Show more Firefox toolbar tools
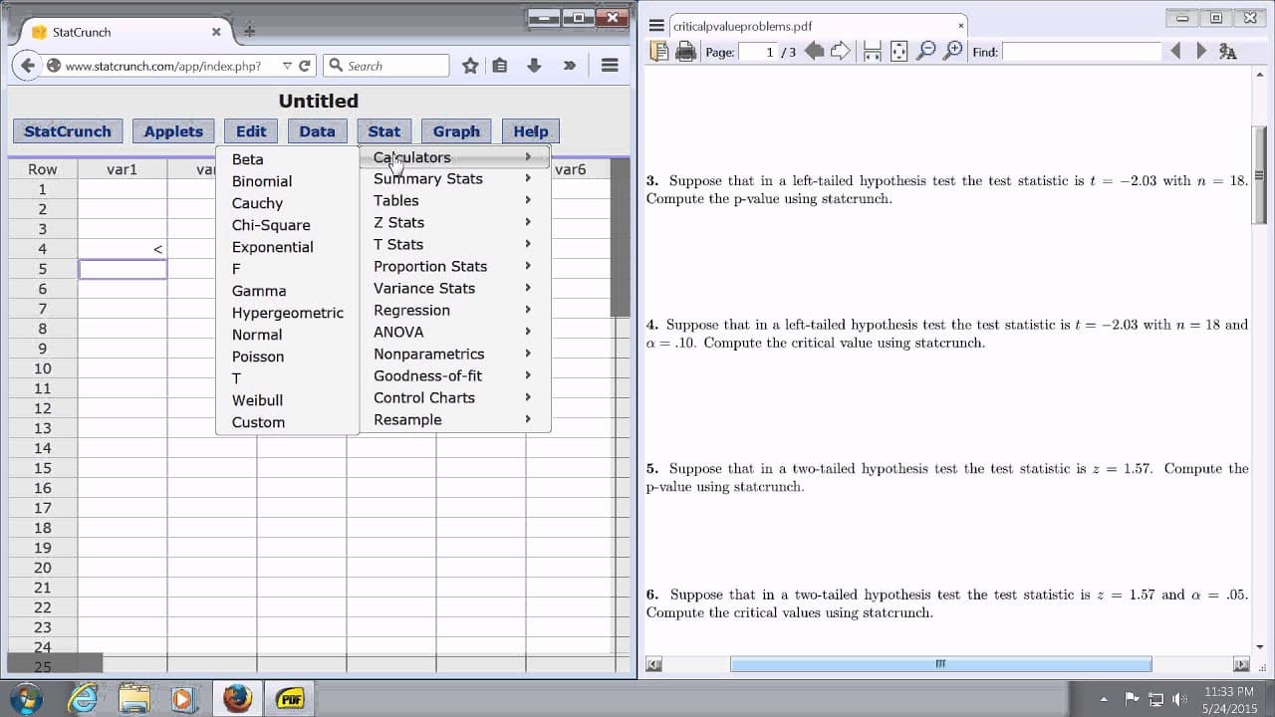The image size is (1275, 717). tap(569, 66)
